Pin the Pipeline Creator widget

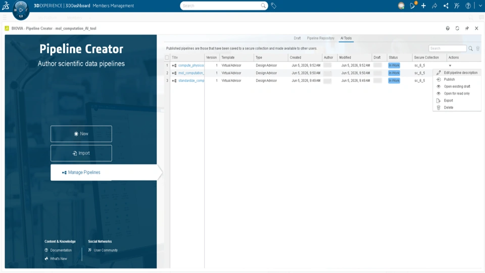[x=467, y=28]
